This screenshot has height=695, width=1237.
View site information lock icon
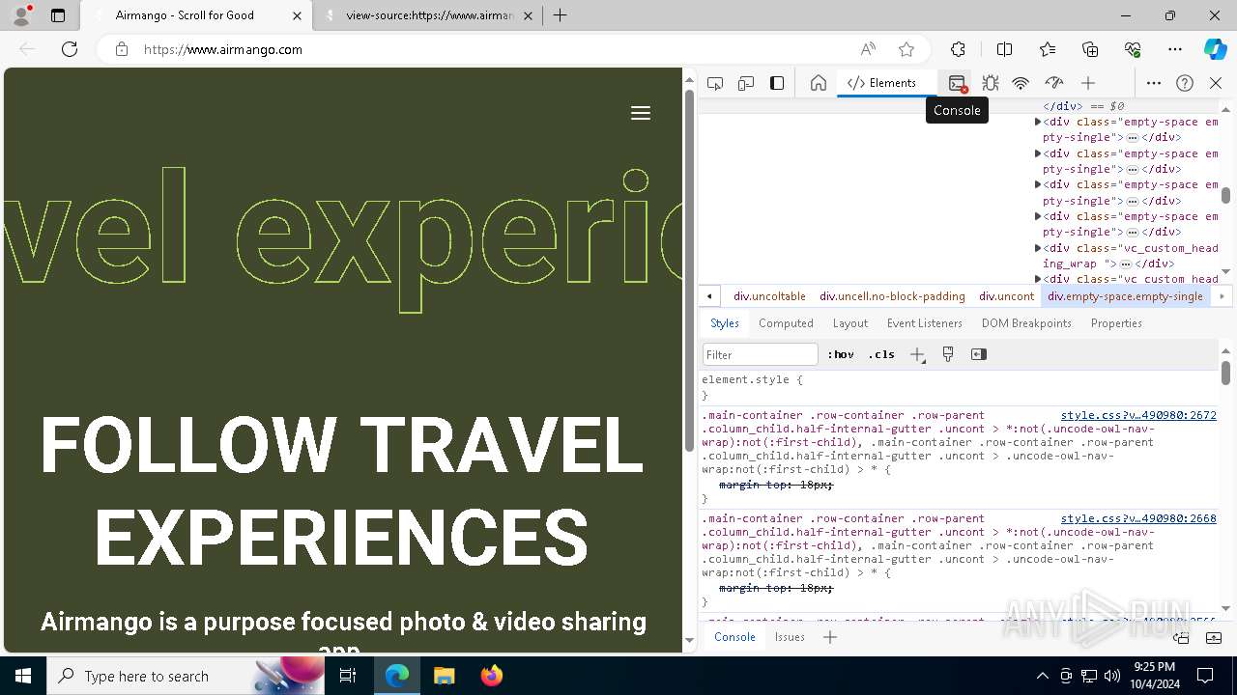(x=122, y=49)
